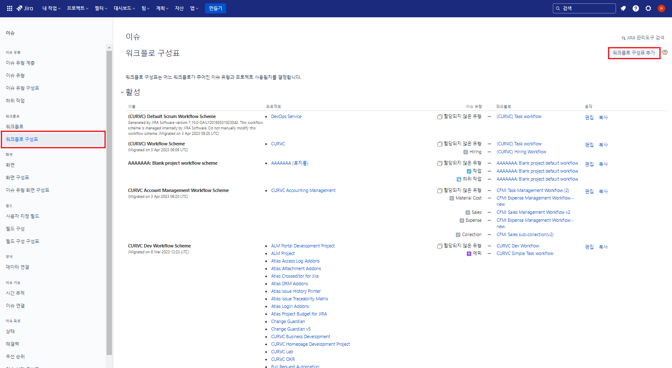Open the settings gear icon

coord(648,8)
